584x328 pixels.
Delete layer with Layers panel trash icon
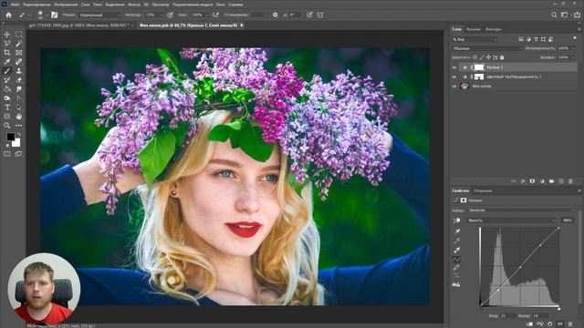click(570, 181)
